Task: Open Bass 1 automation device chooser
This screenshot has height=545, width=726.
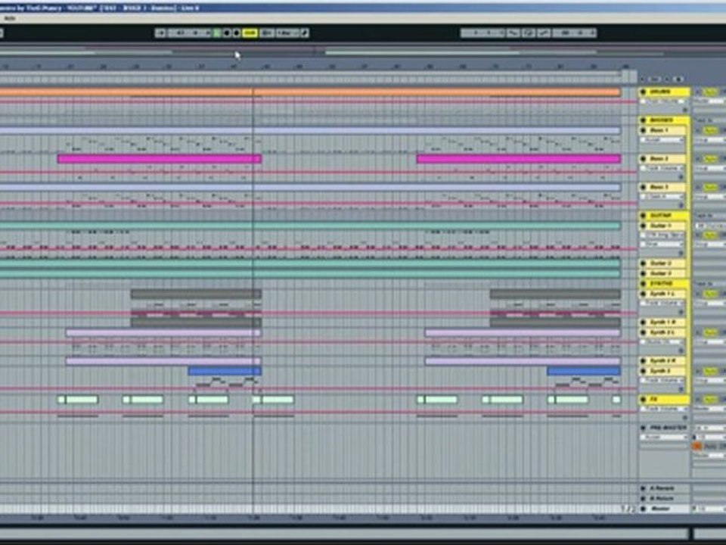Action: point(662,139)
